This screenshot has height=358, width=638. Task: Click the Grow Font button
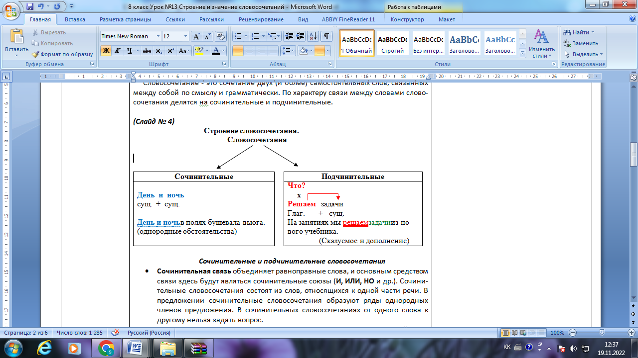[x=196, y=36]
